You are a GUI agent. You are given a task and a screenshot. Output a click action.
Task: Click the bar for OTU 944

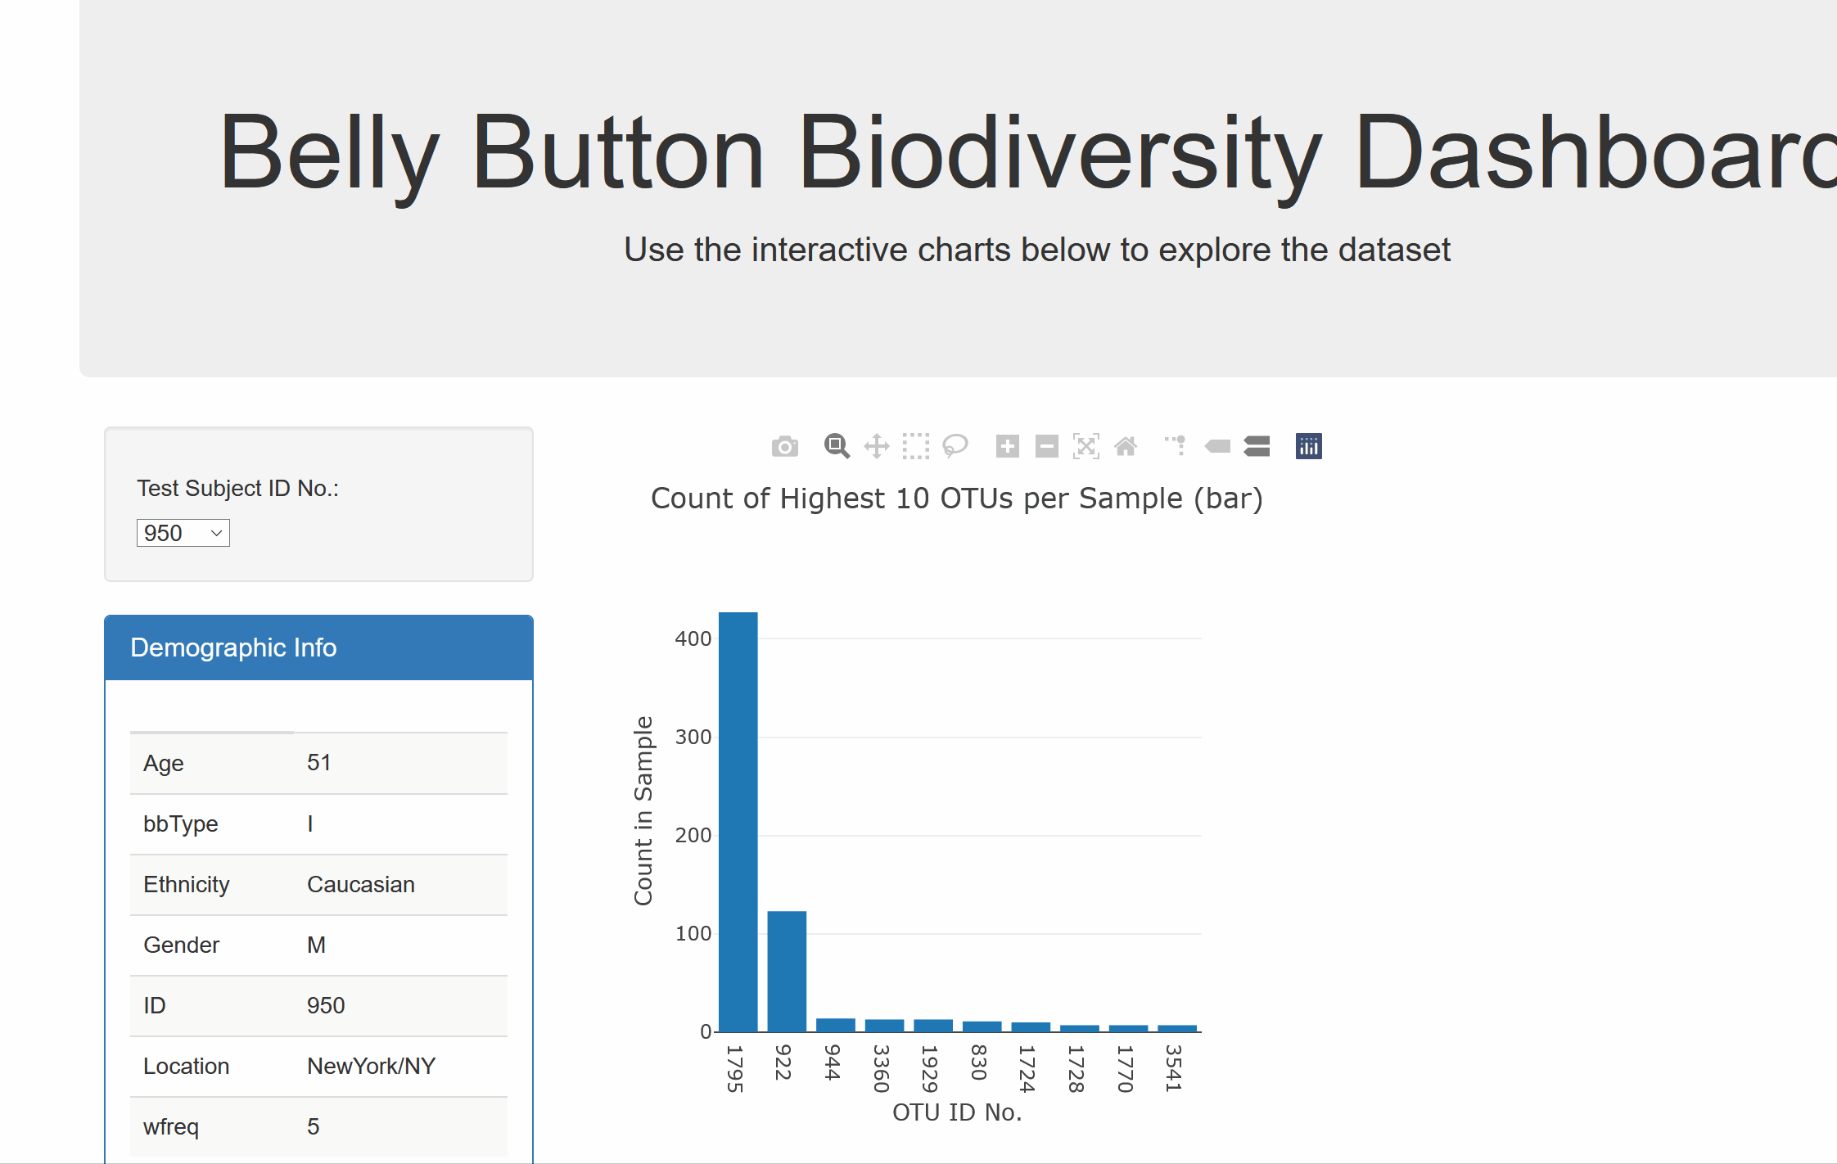tap(836, 1025)
